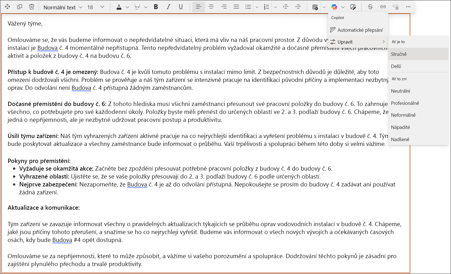Insert bulleted list
This screenshot has height=274, width=451.
click(248, 7)
